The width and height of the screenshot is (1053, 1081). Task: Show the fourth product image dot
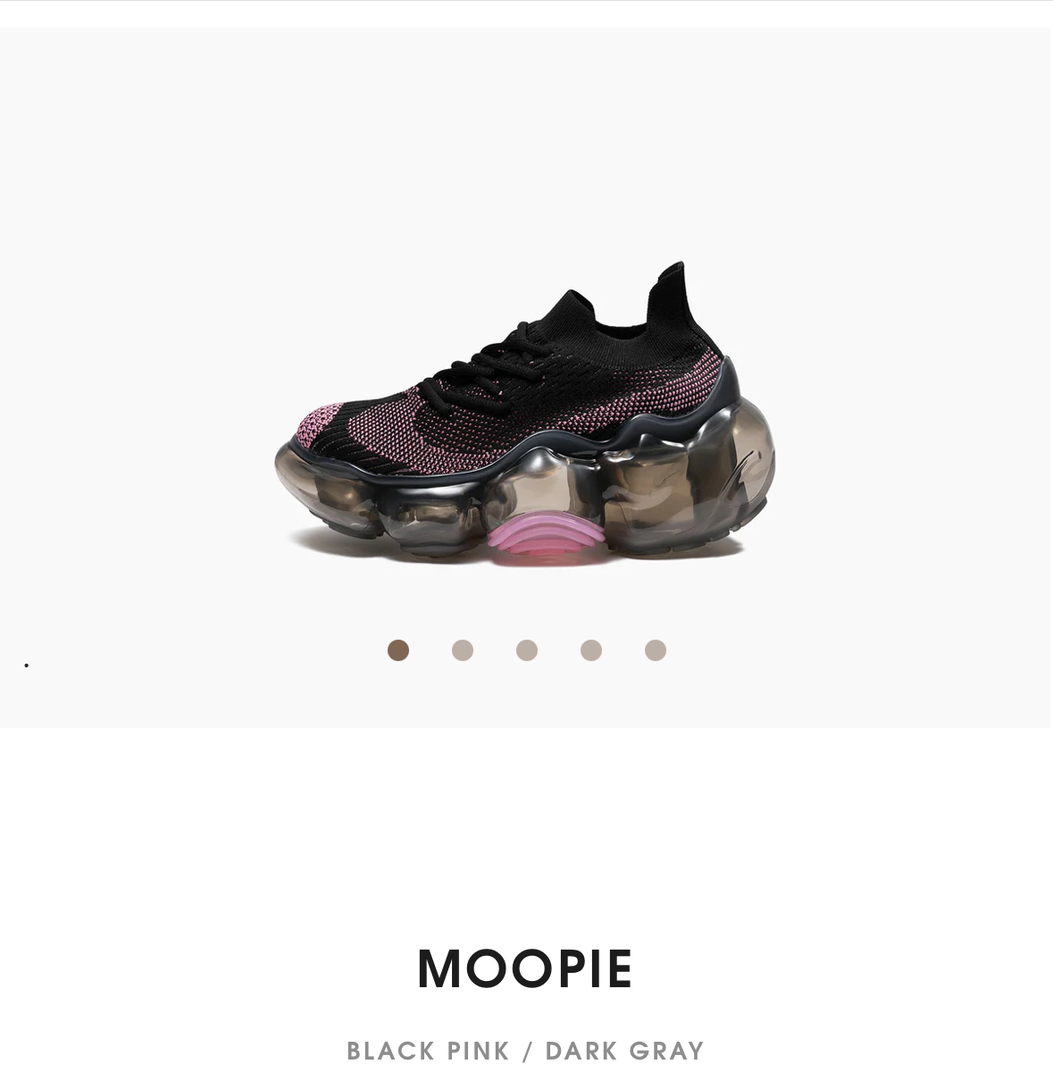pos(591,650)
